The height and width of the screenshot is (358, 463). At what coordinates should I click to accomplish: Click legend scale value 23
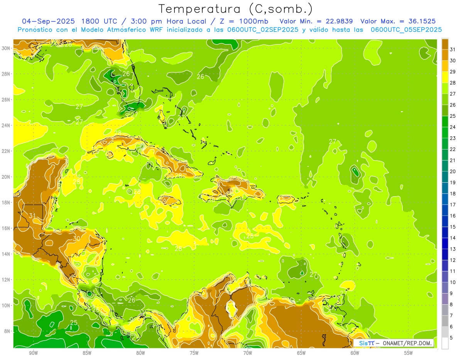click(453, 138)
